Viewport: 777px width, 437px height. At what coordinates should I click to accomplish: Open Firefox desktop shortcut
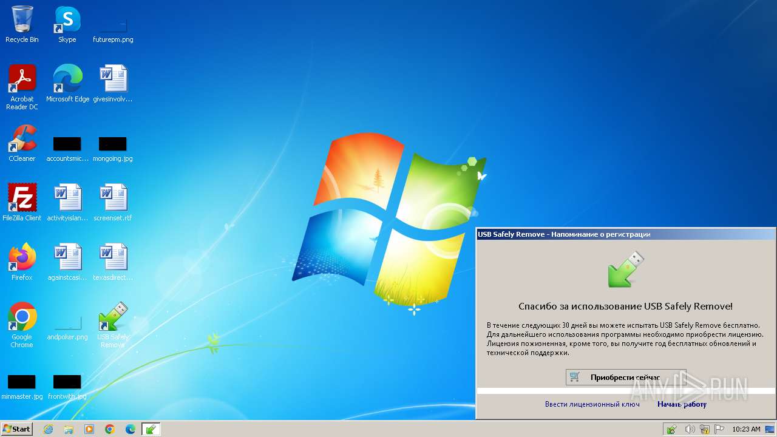22,262
